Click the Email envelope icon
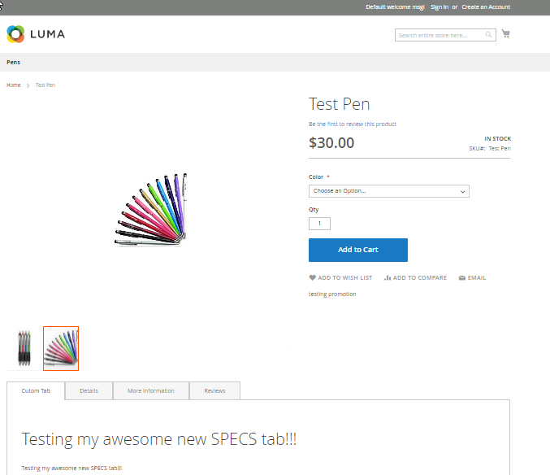The height and width of the screenshot is (475, 550). [462, 278]
